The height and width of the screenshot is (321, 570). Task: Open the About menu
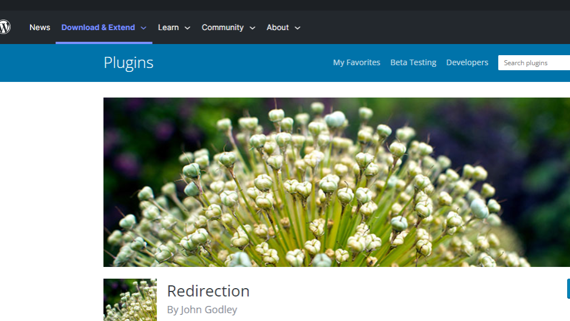(278, 28)
